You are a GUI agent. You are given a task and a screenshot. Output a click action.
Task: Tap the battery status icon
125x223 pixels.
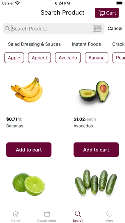[x=120, y=3]
